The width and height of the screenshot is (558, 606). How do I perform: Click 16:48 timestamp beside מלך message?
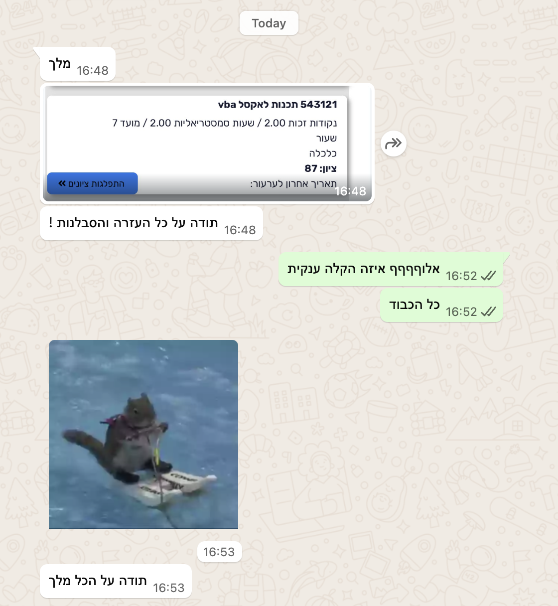tap(93, 71)
